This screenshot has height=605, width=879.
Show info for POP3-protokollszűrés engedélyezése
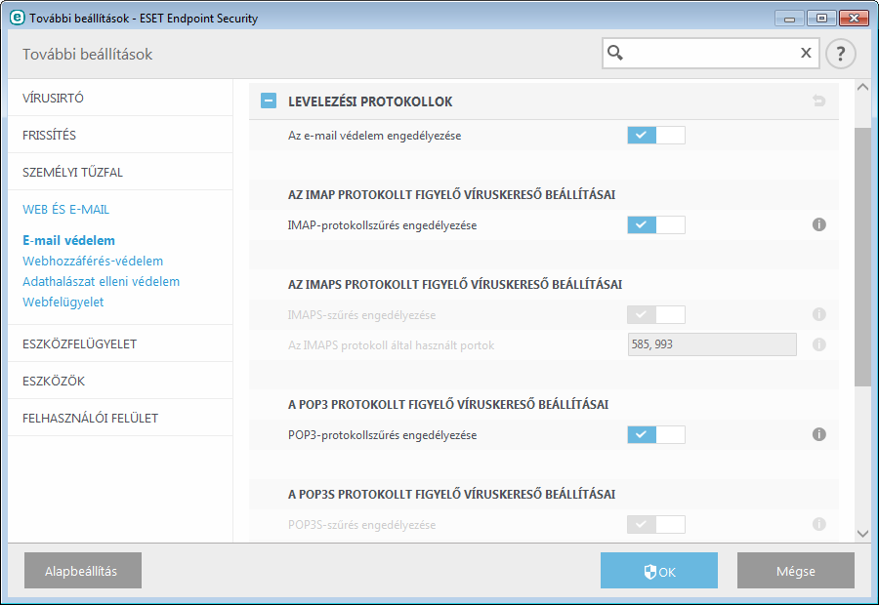pyautogui.click(x=819, y=434)
